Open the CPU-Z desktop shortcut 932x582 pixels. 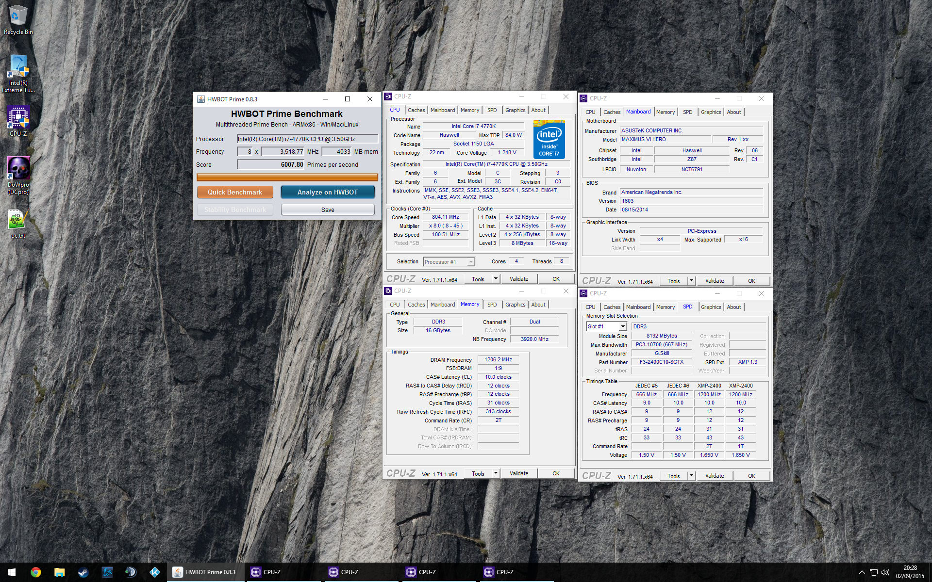[x=18, y=121]
